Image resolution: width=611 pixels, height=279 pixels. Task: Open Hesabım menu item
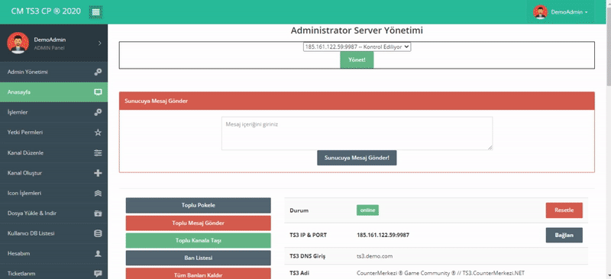click(53, 254)
